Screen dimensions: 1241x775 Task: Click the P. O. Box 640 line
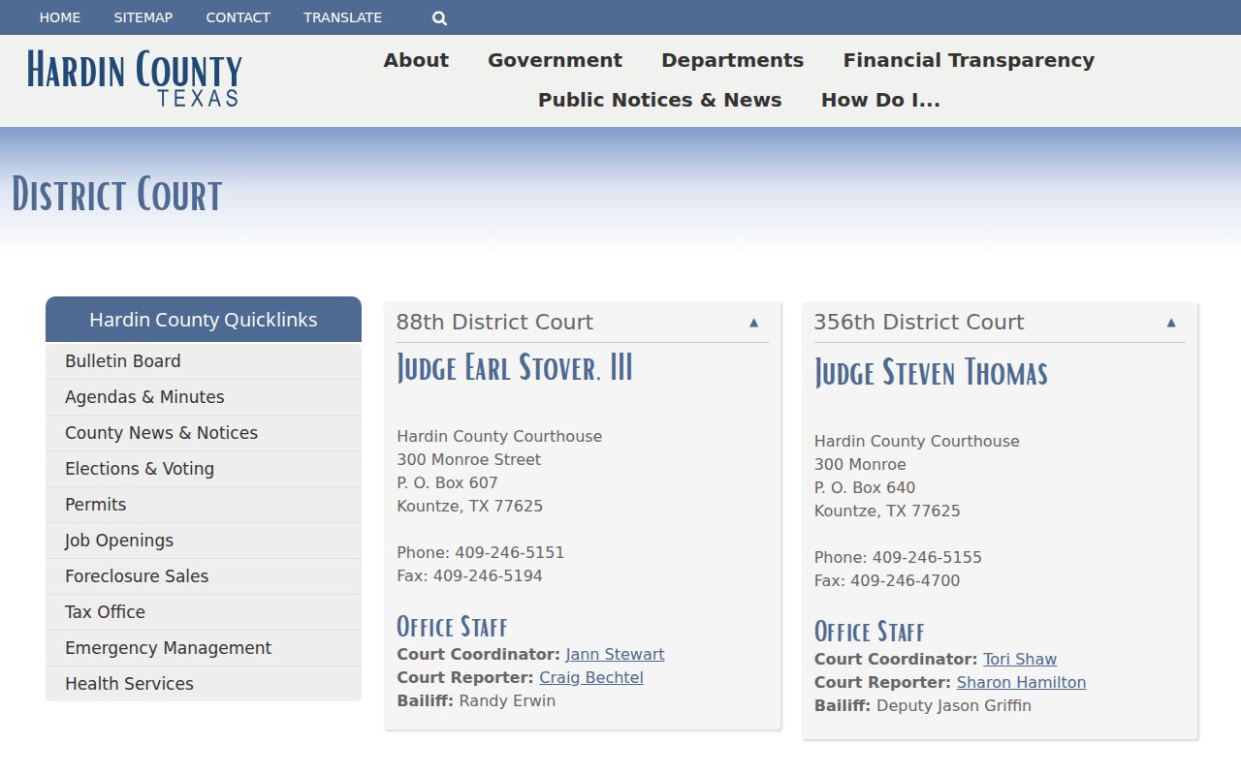865,487
